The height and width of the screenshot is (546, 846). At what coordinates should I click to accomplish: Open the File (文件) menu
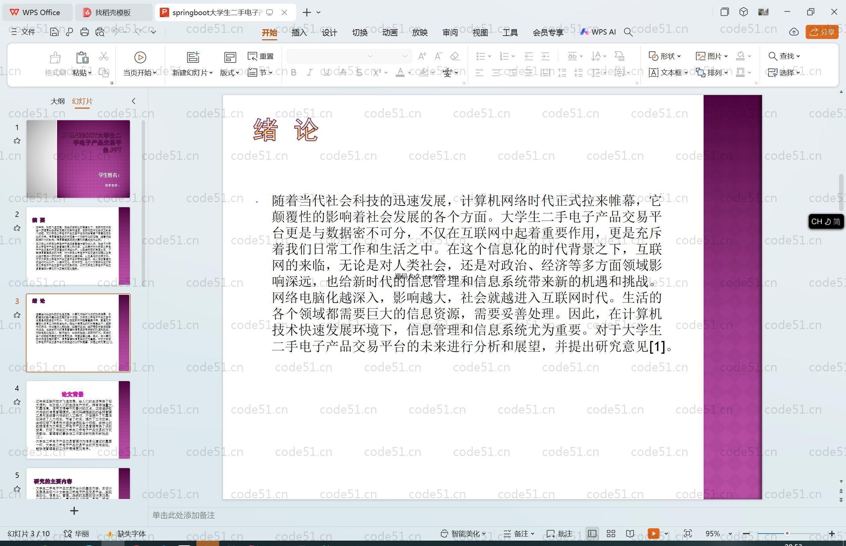(23, 32)
